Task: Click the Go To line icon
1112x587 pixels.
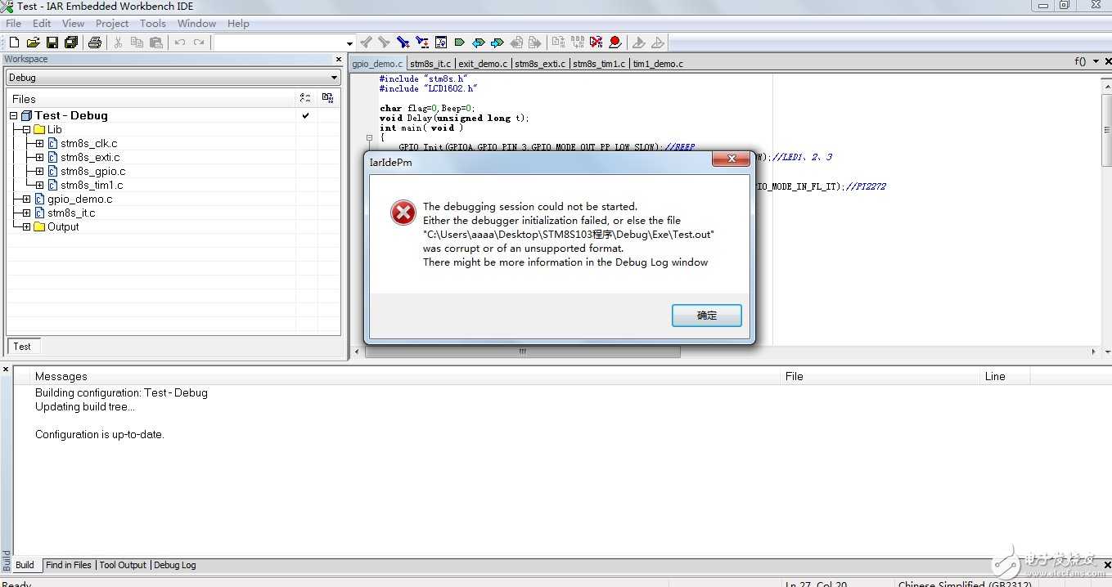Action: tap(441, 43)
